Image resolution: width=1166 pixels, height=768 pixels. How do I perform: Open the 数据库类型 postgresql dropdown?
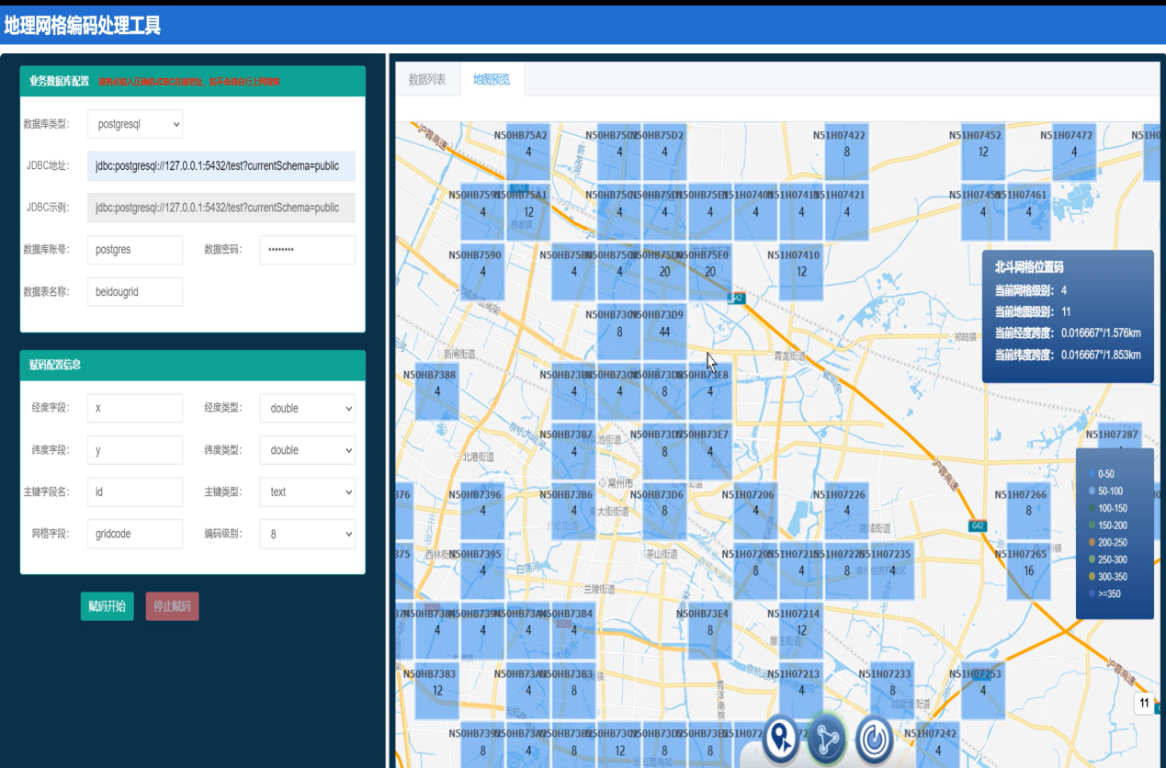tap(135, 124)
